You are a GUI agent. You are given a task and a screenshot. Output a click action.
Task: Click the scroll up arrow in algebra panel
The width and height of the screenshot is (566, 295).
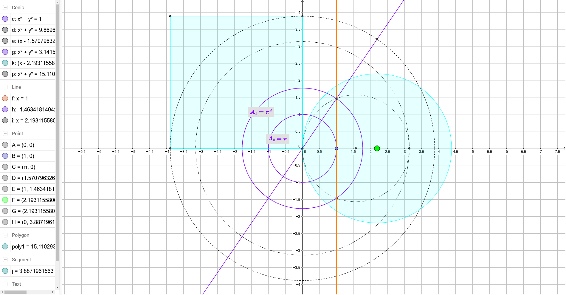coord(57,2)
